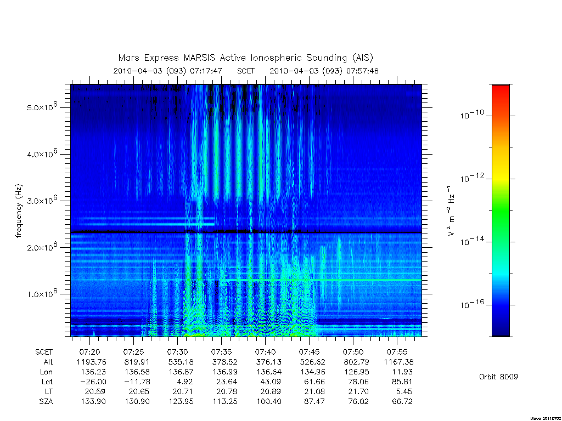Click the '1.0×10^6' frequency tick label
The height and width of the screenshot is (421, 562).
[x=42, y=294]
